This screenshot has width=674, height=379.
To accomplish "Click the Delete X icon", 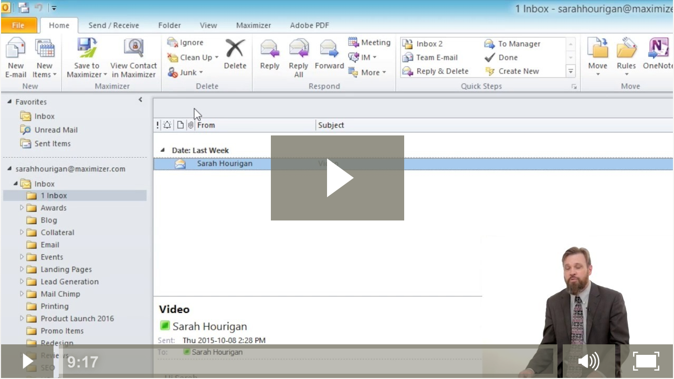I will pyautogui.click(x=235, y=49).
